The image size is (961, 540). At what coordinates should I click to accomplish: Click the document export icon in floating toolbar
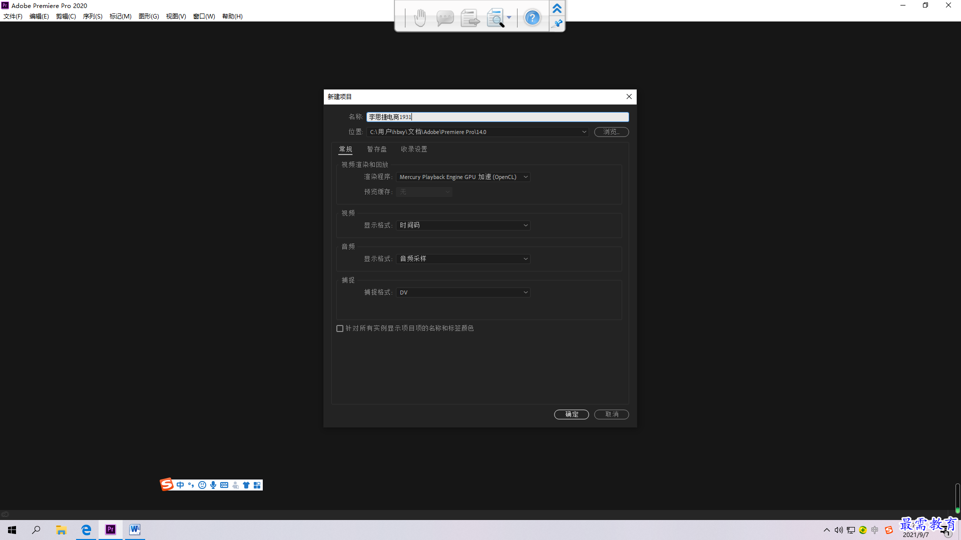tap(470, 18)
